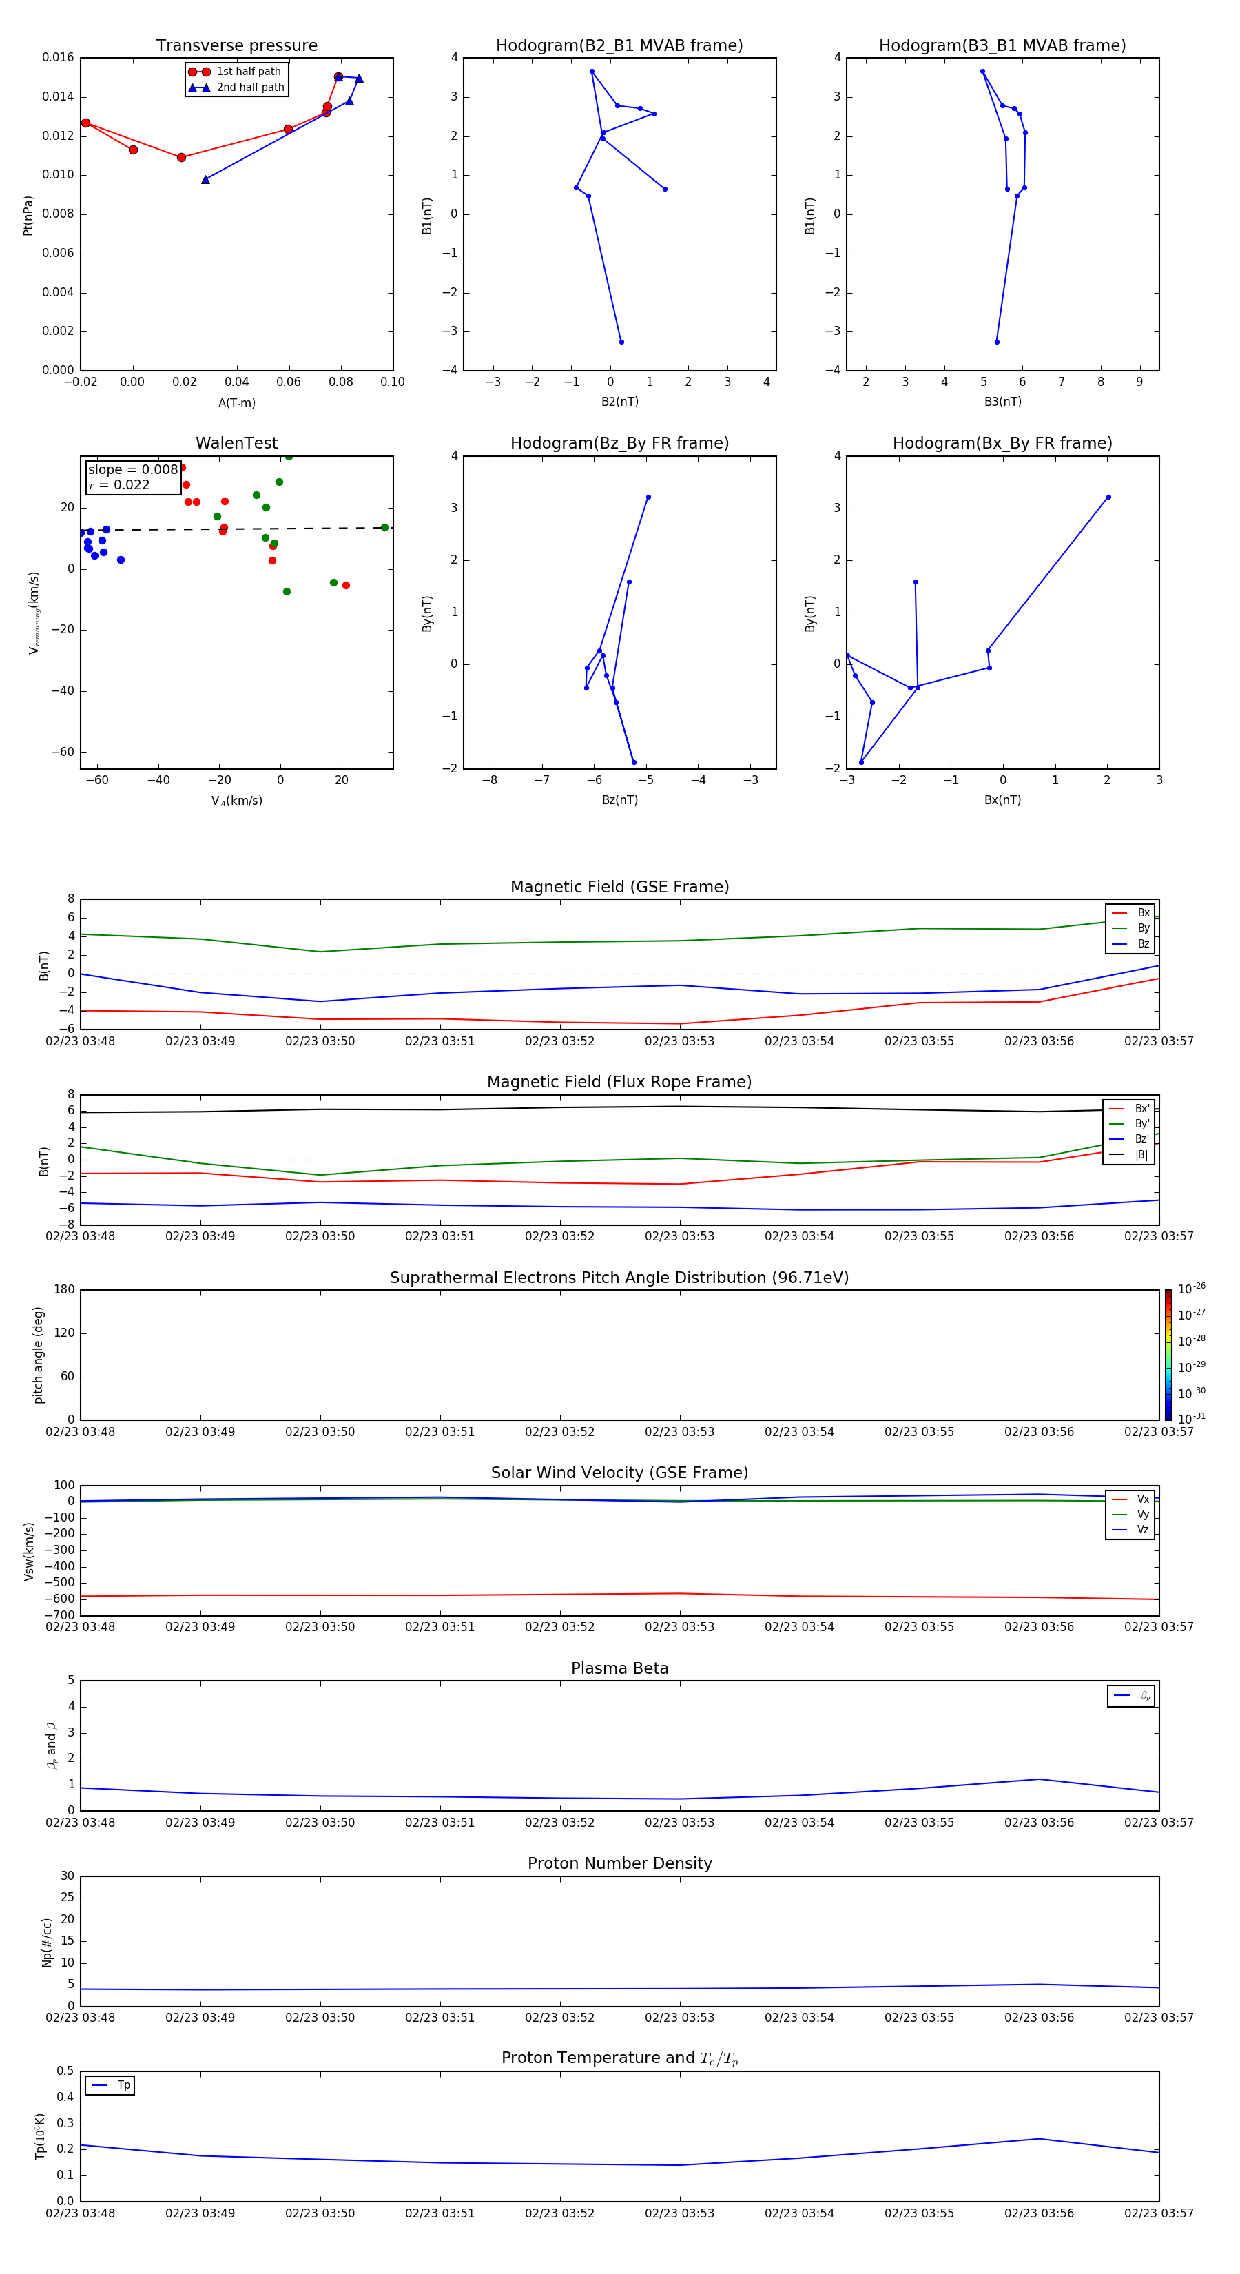Select the "1st half path" legend entry
The height and width of the screenshot is (2274, 1240).
coord(235,72)
